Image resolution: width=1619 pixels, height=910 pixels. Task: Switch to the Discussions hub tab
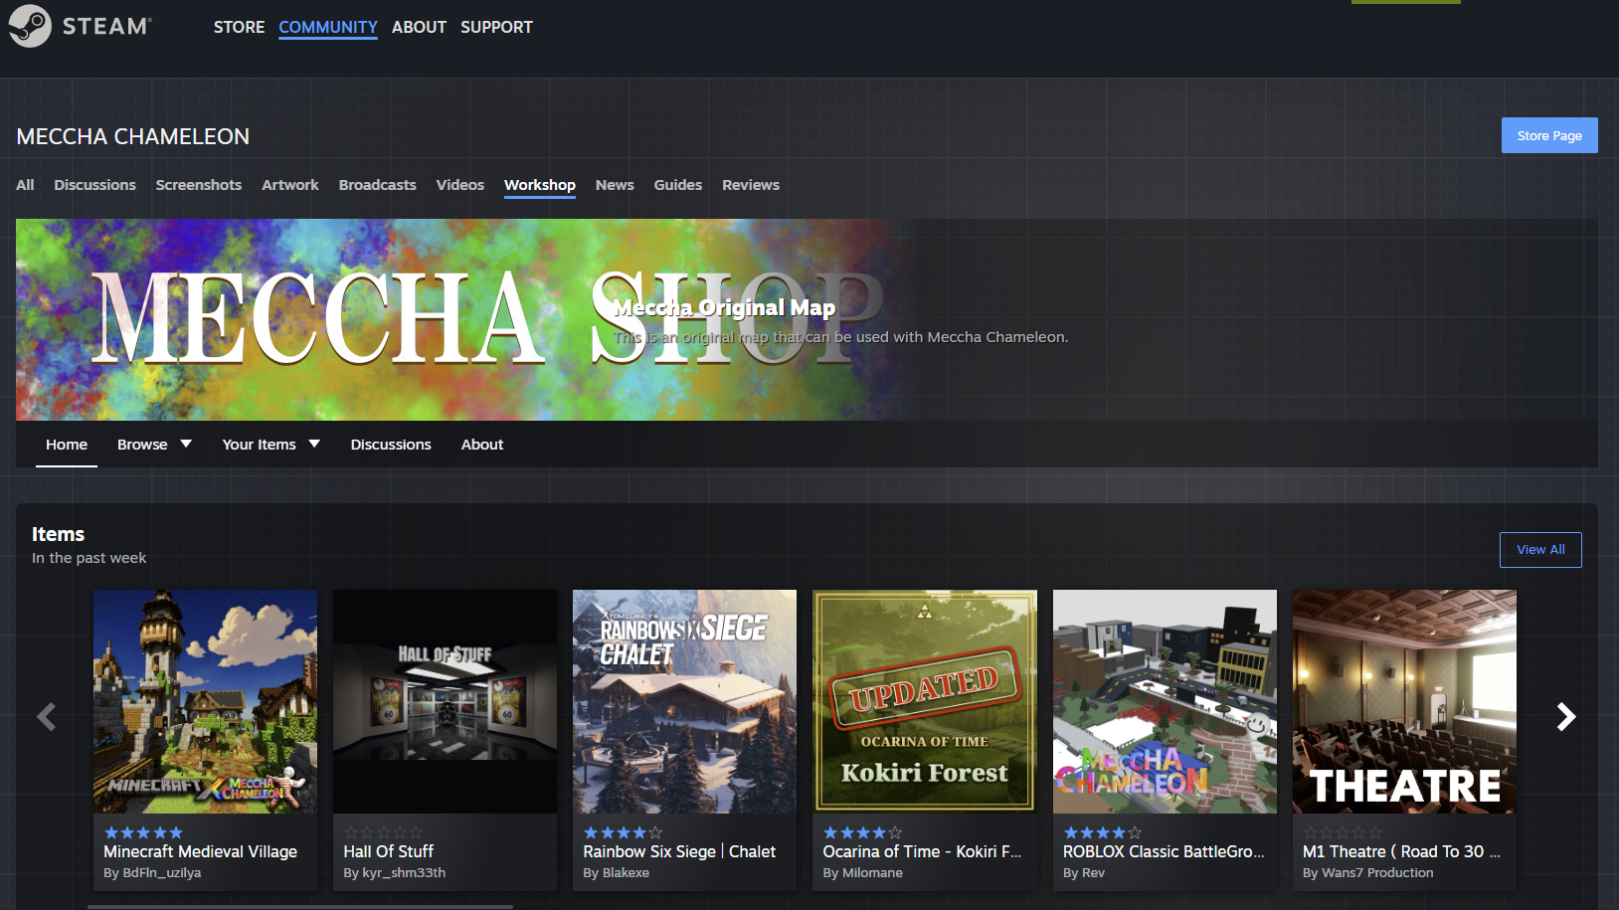pyautogui.click(x=94, y=185)
